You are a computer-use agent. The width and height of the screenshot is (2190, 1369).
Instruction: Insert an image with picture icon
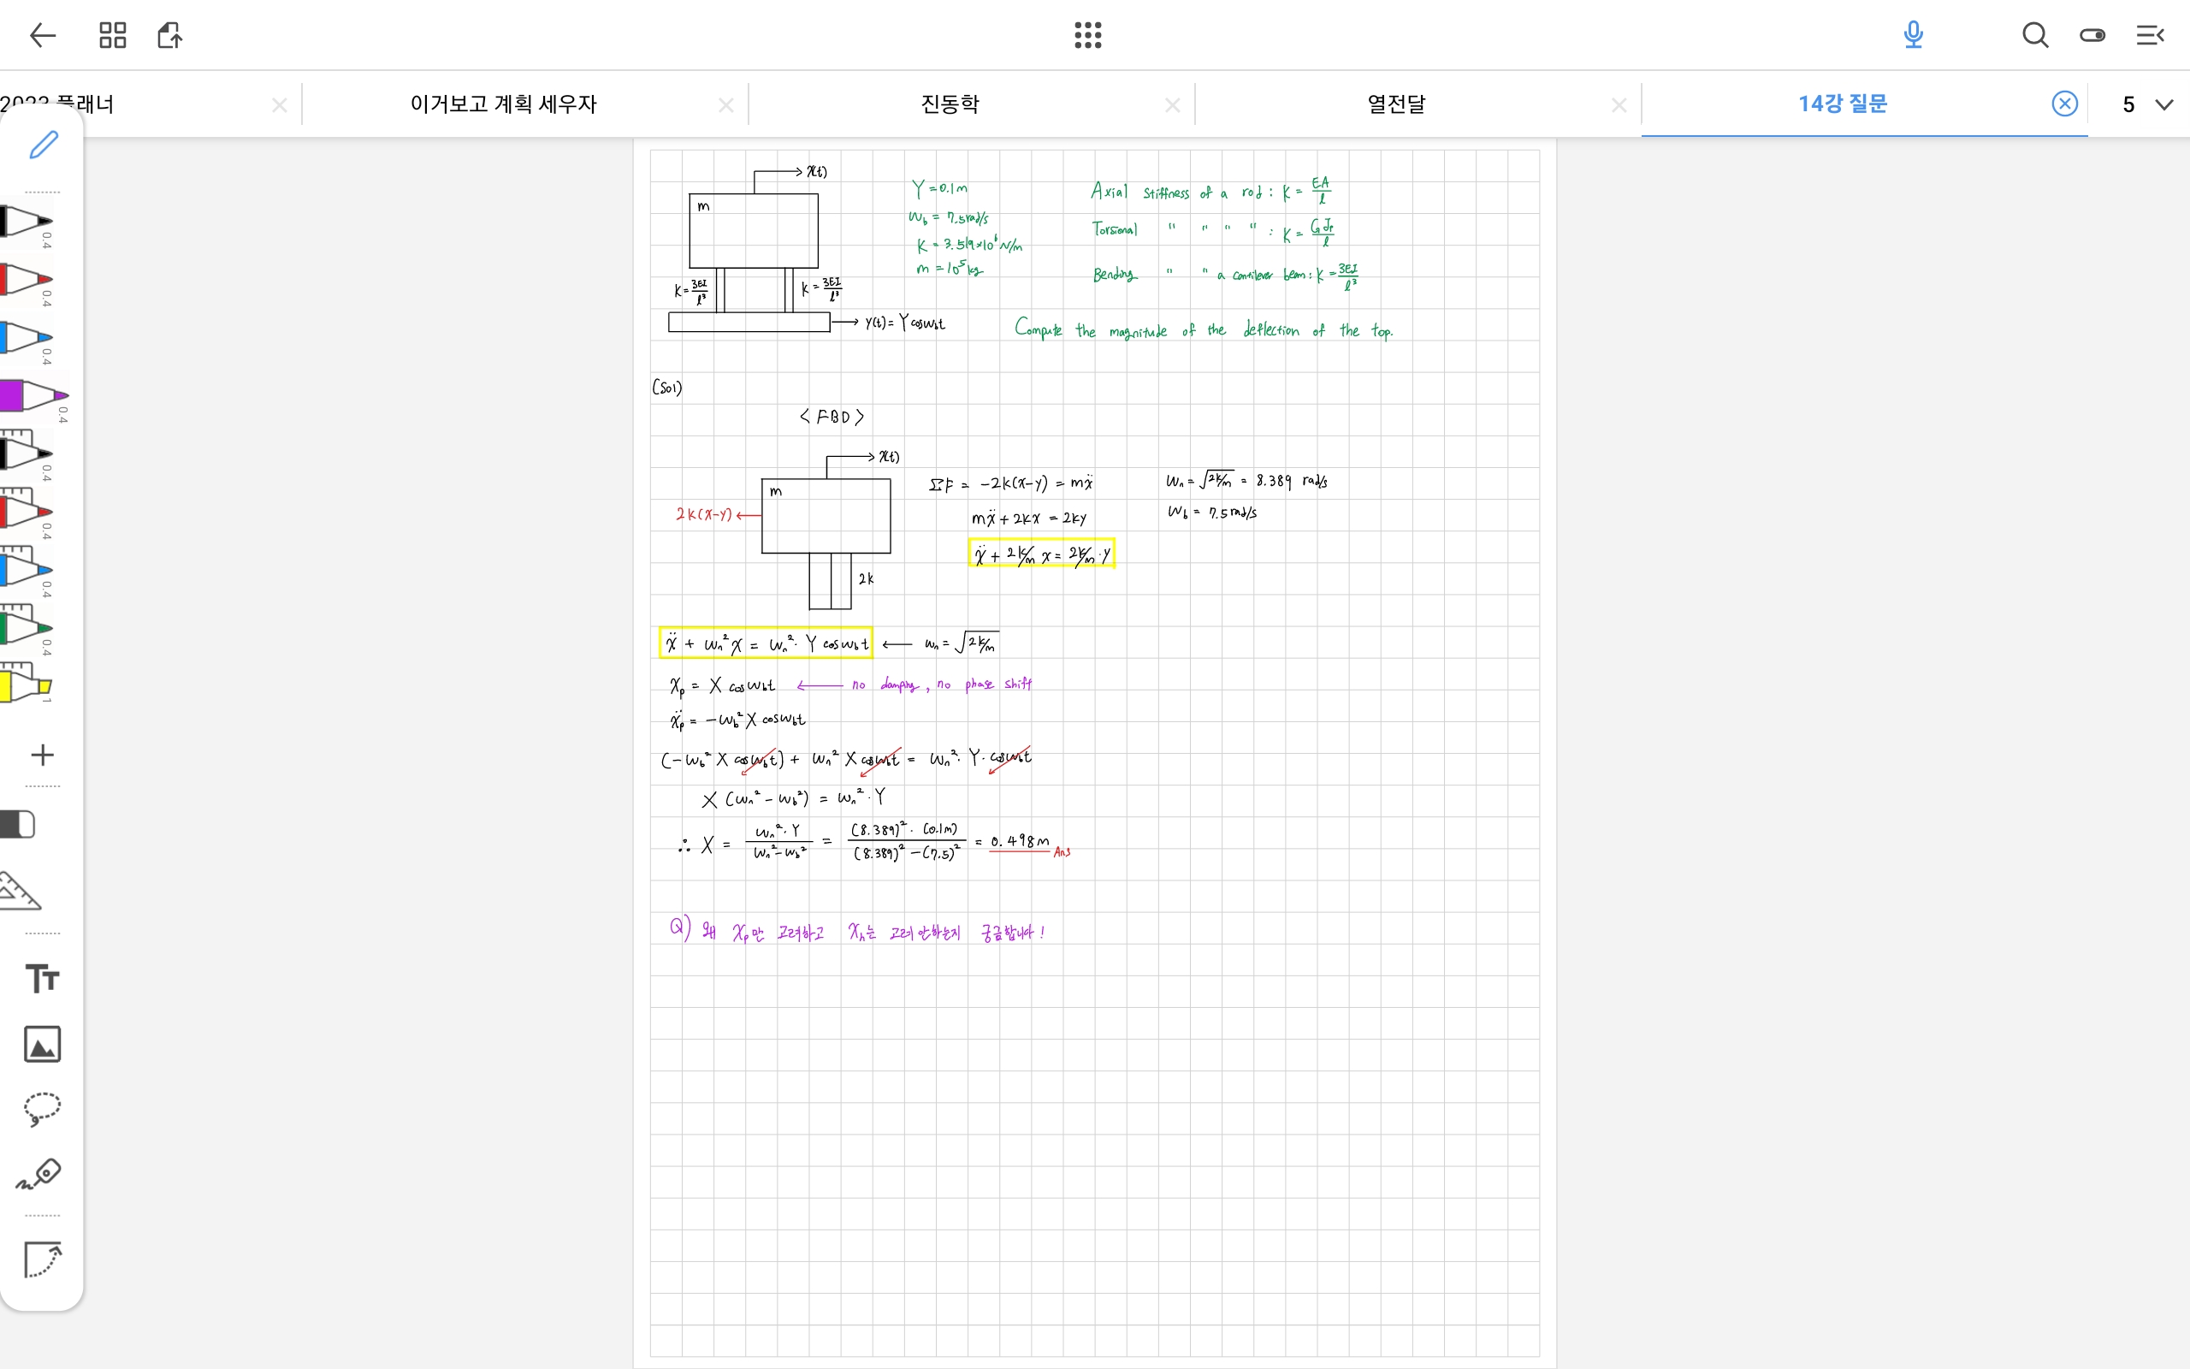coord(43,1044)
